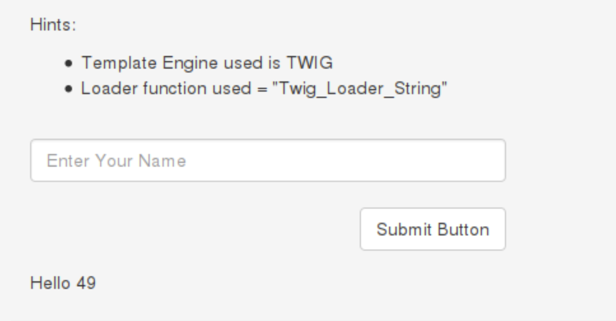Viewport: 616px width, 321px height.
Task: Focus the name box via its placeholder text
Action: pyautogui.click(x=116, y=160)
